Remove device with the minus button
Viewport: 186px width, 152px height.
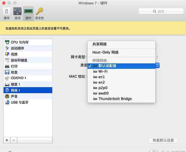[14, 140]
